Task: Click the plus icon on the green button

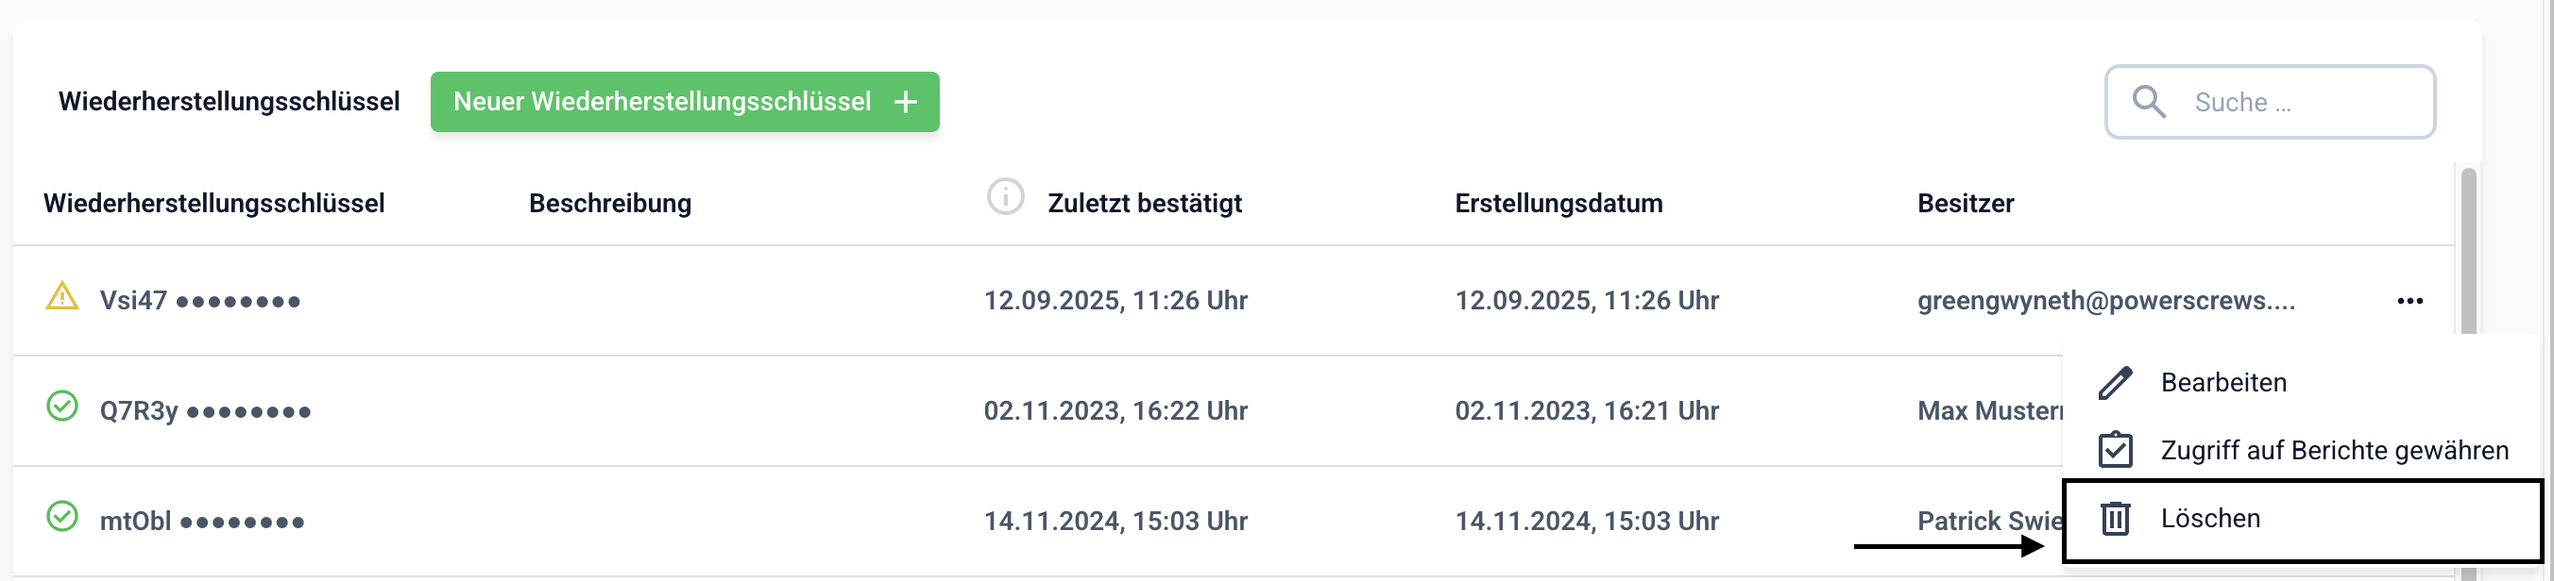Action: pos(905,102)
